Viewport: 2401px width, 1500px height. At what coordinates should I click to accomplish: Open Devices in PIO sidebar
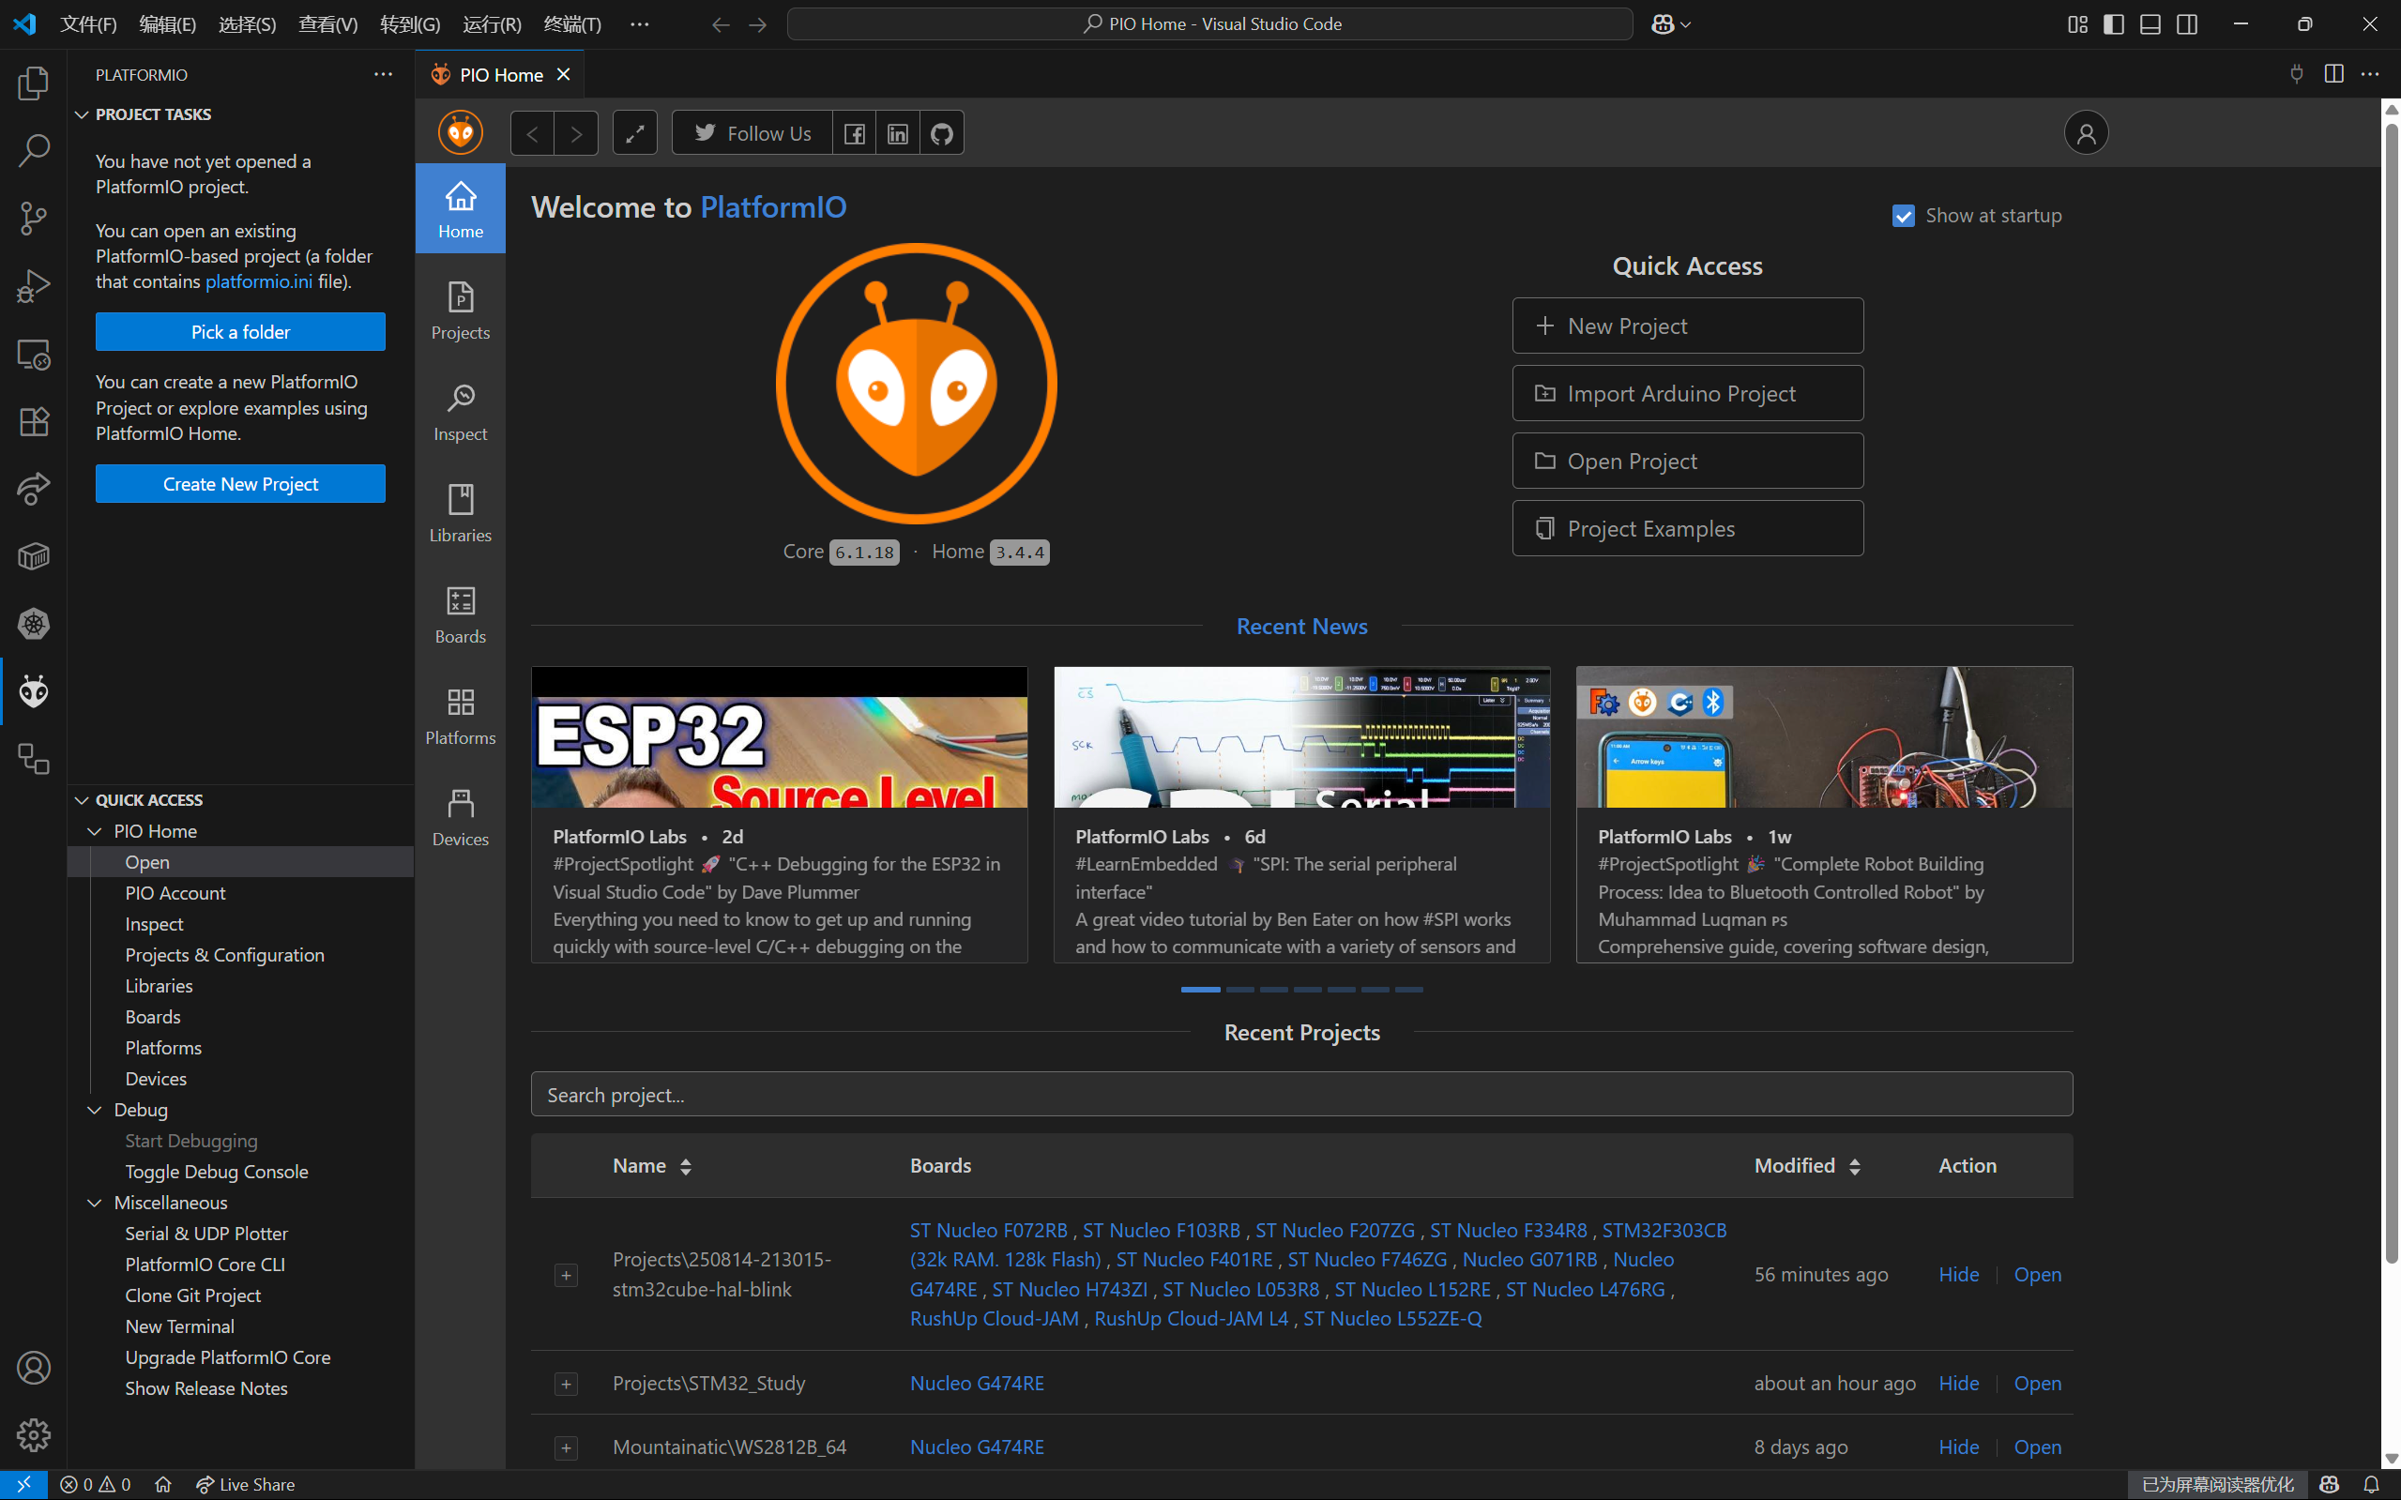click(x=461, y=817)
